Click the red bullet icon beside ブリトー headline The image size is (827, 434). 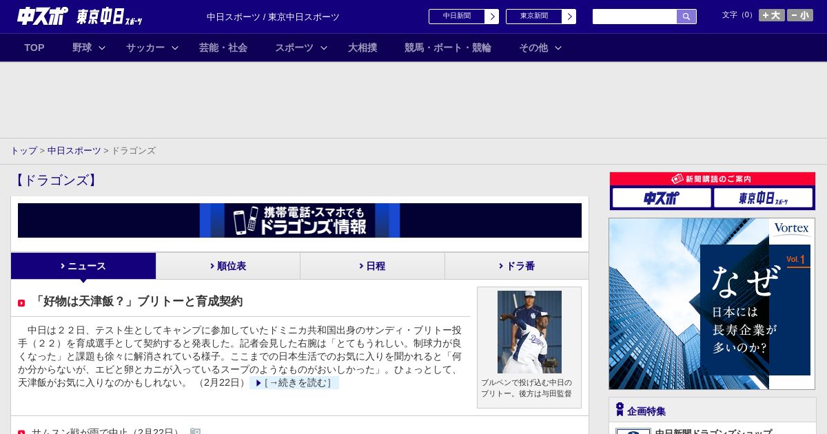click(x=21, y=303)
